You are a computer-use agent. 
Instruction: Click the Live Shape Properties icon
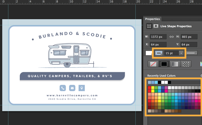(149, 26)
